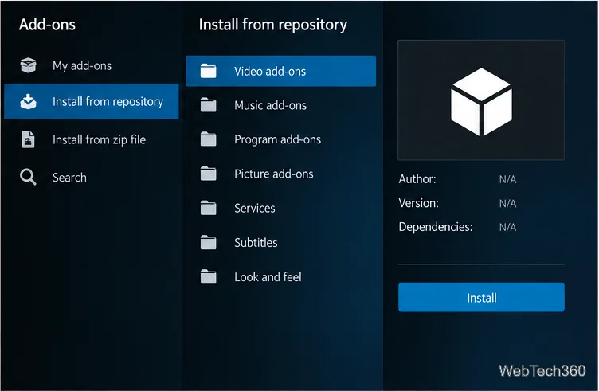Click the Dependencies N/A value

click(507, 227)
